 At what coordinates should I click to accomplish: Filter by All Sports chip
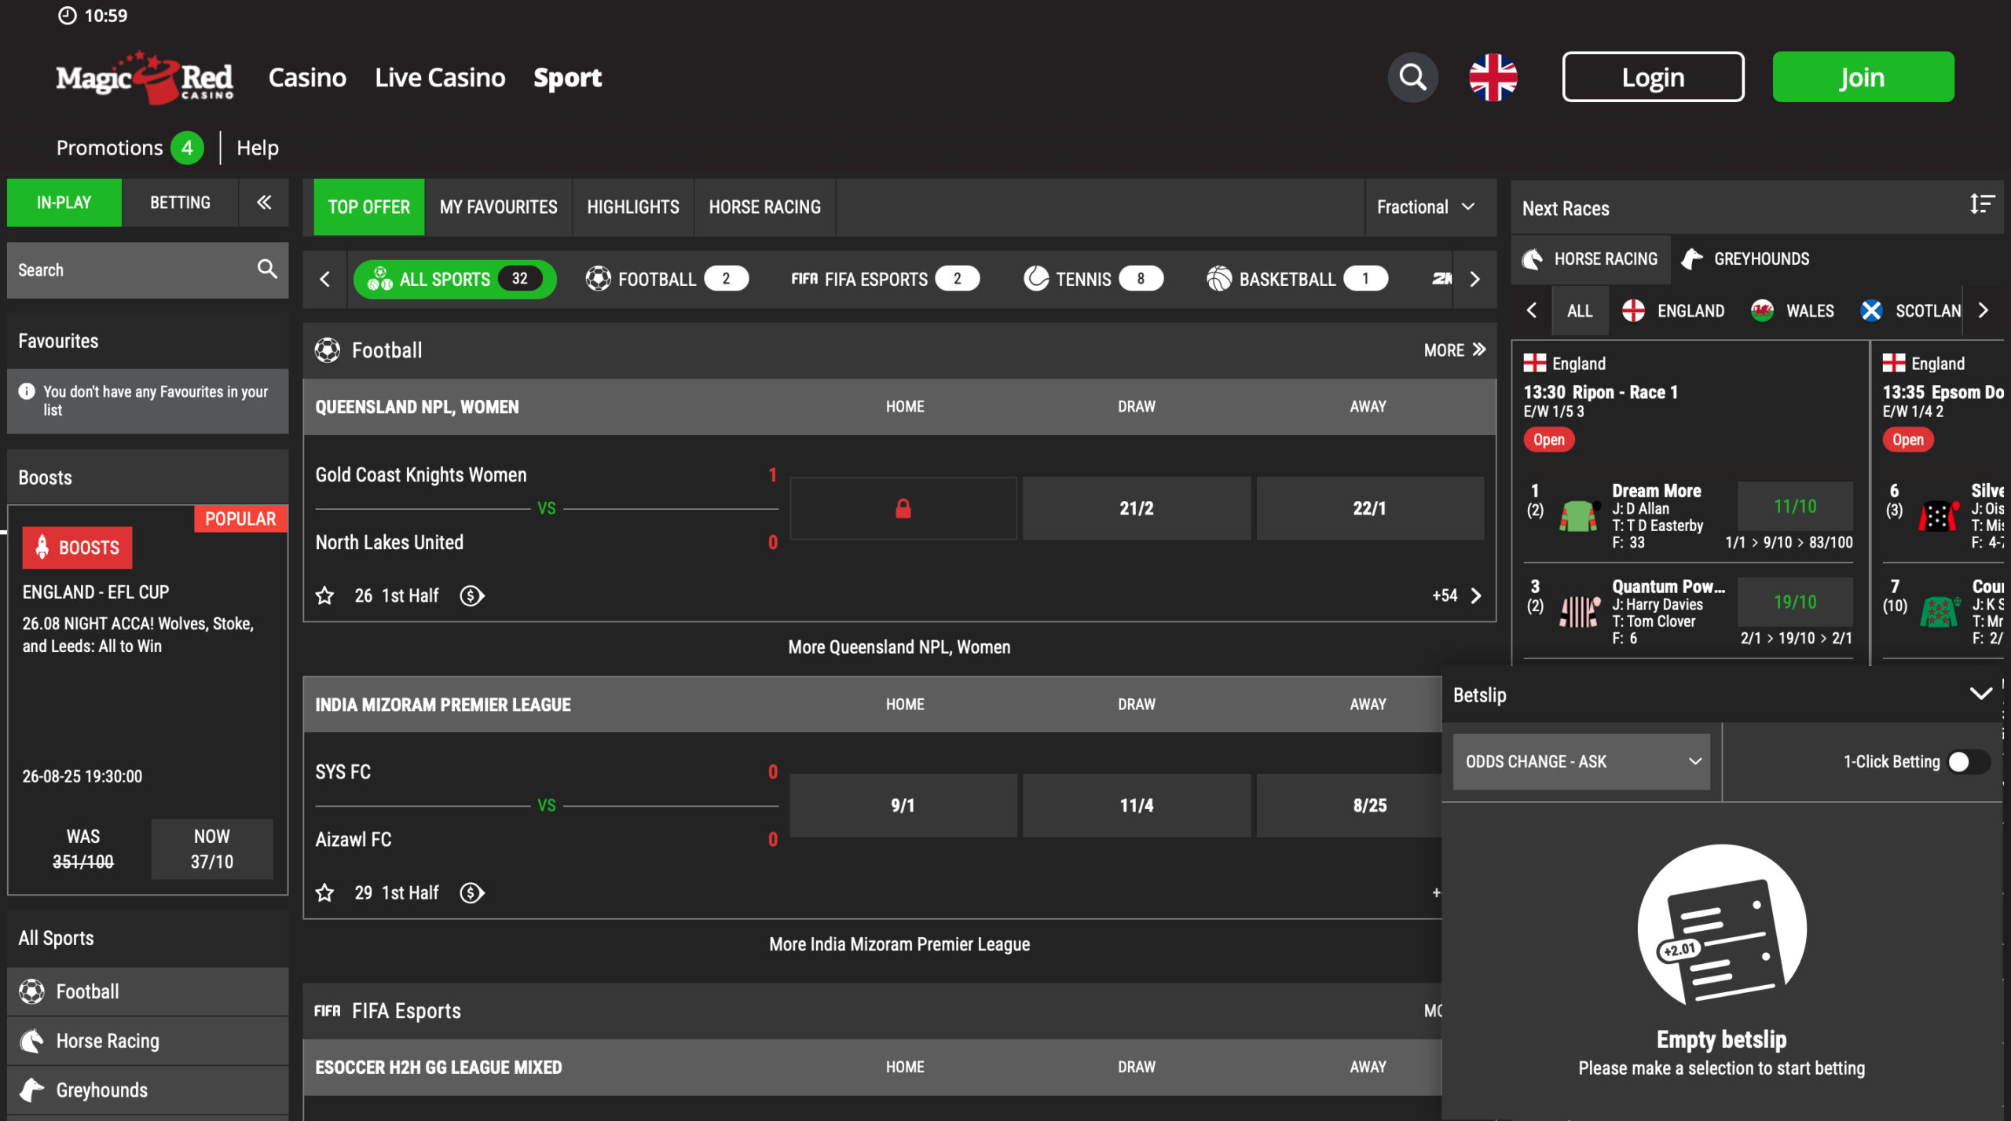pos(455,279)
